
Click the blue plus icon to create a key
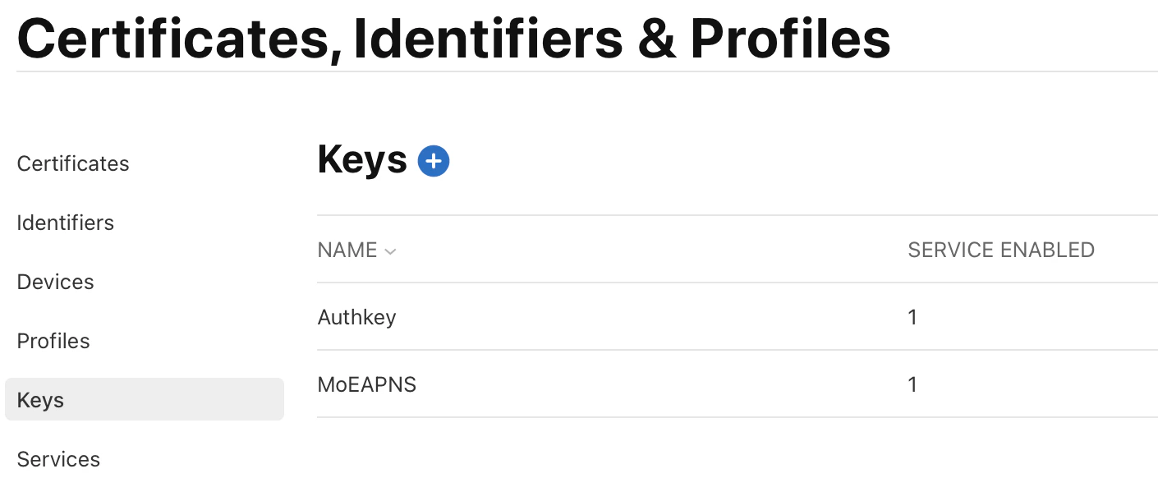pyautogui.click(x=433, y=160)
